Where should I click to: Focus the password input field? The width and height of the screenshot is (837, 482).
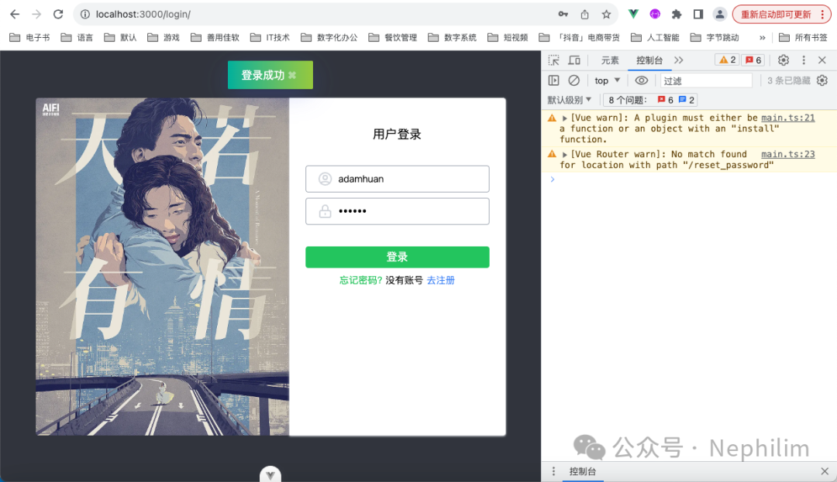click(397, 211)
